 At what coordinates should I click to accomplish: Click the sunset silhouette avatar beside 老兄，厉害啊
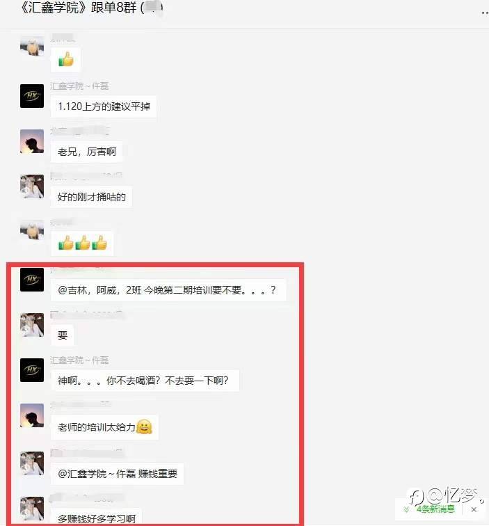point(32,141)
